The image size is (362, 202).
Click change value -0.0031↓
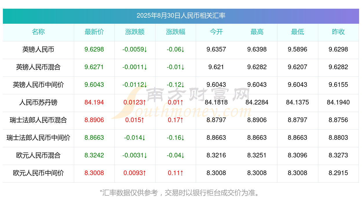pyautogui.click(x=135, y=155)
